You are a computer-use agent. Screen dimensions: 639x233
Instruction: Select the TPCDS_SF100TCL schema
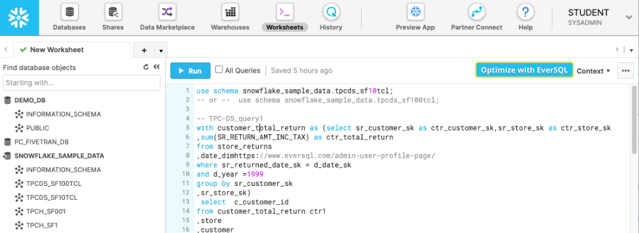click(54, 184)
